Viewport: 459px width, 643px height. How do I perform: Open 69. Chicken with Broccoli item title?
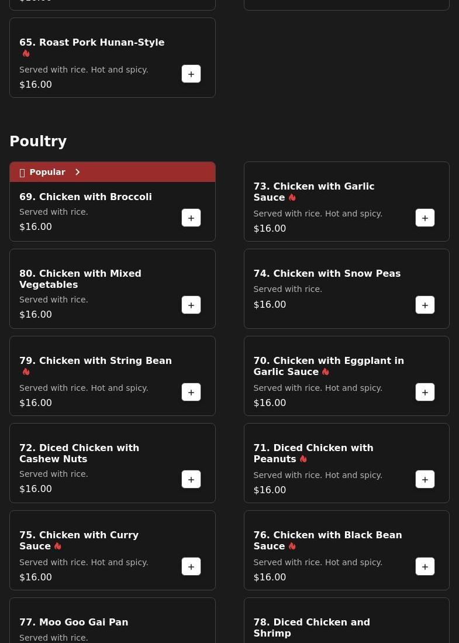coord(85,197)
